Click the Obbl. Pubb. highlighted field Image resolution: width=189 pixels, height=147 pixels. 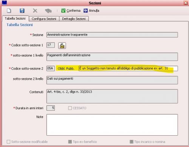[128, 68]
